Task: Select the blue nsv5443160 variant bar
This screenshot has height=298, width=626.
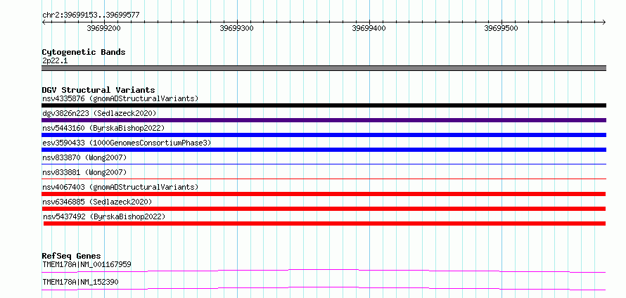Action: (x=324, y=135)
